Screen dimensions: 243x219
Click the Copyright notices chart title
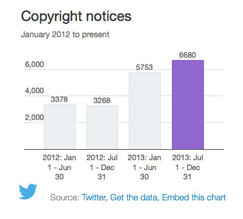[76, 17]
